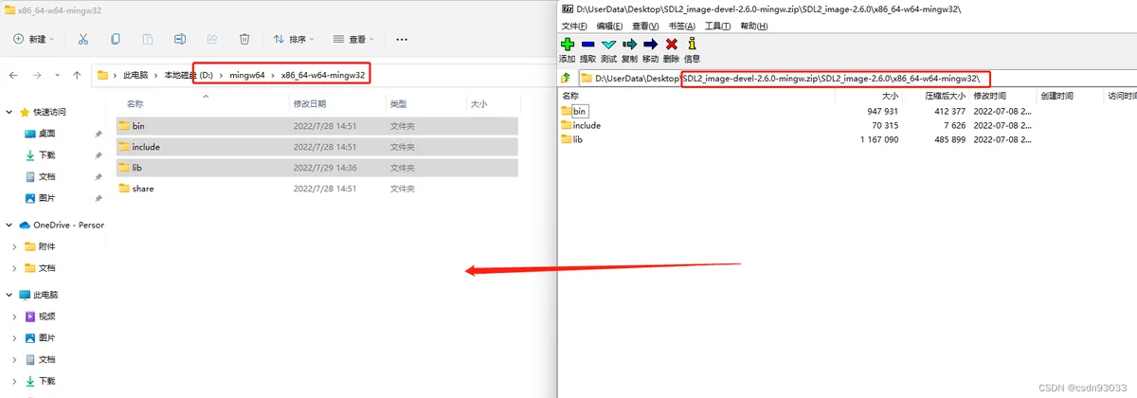This screenshot has width=1137, height=398.
Task: Select the lib folder in 7-Zip
Action: (x=571, y=139)
